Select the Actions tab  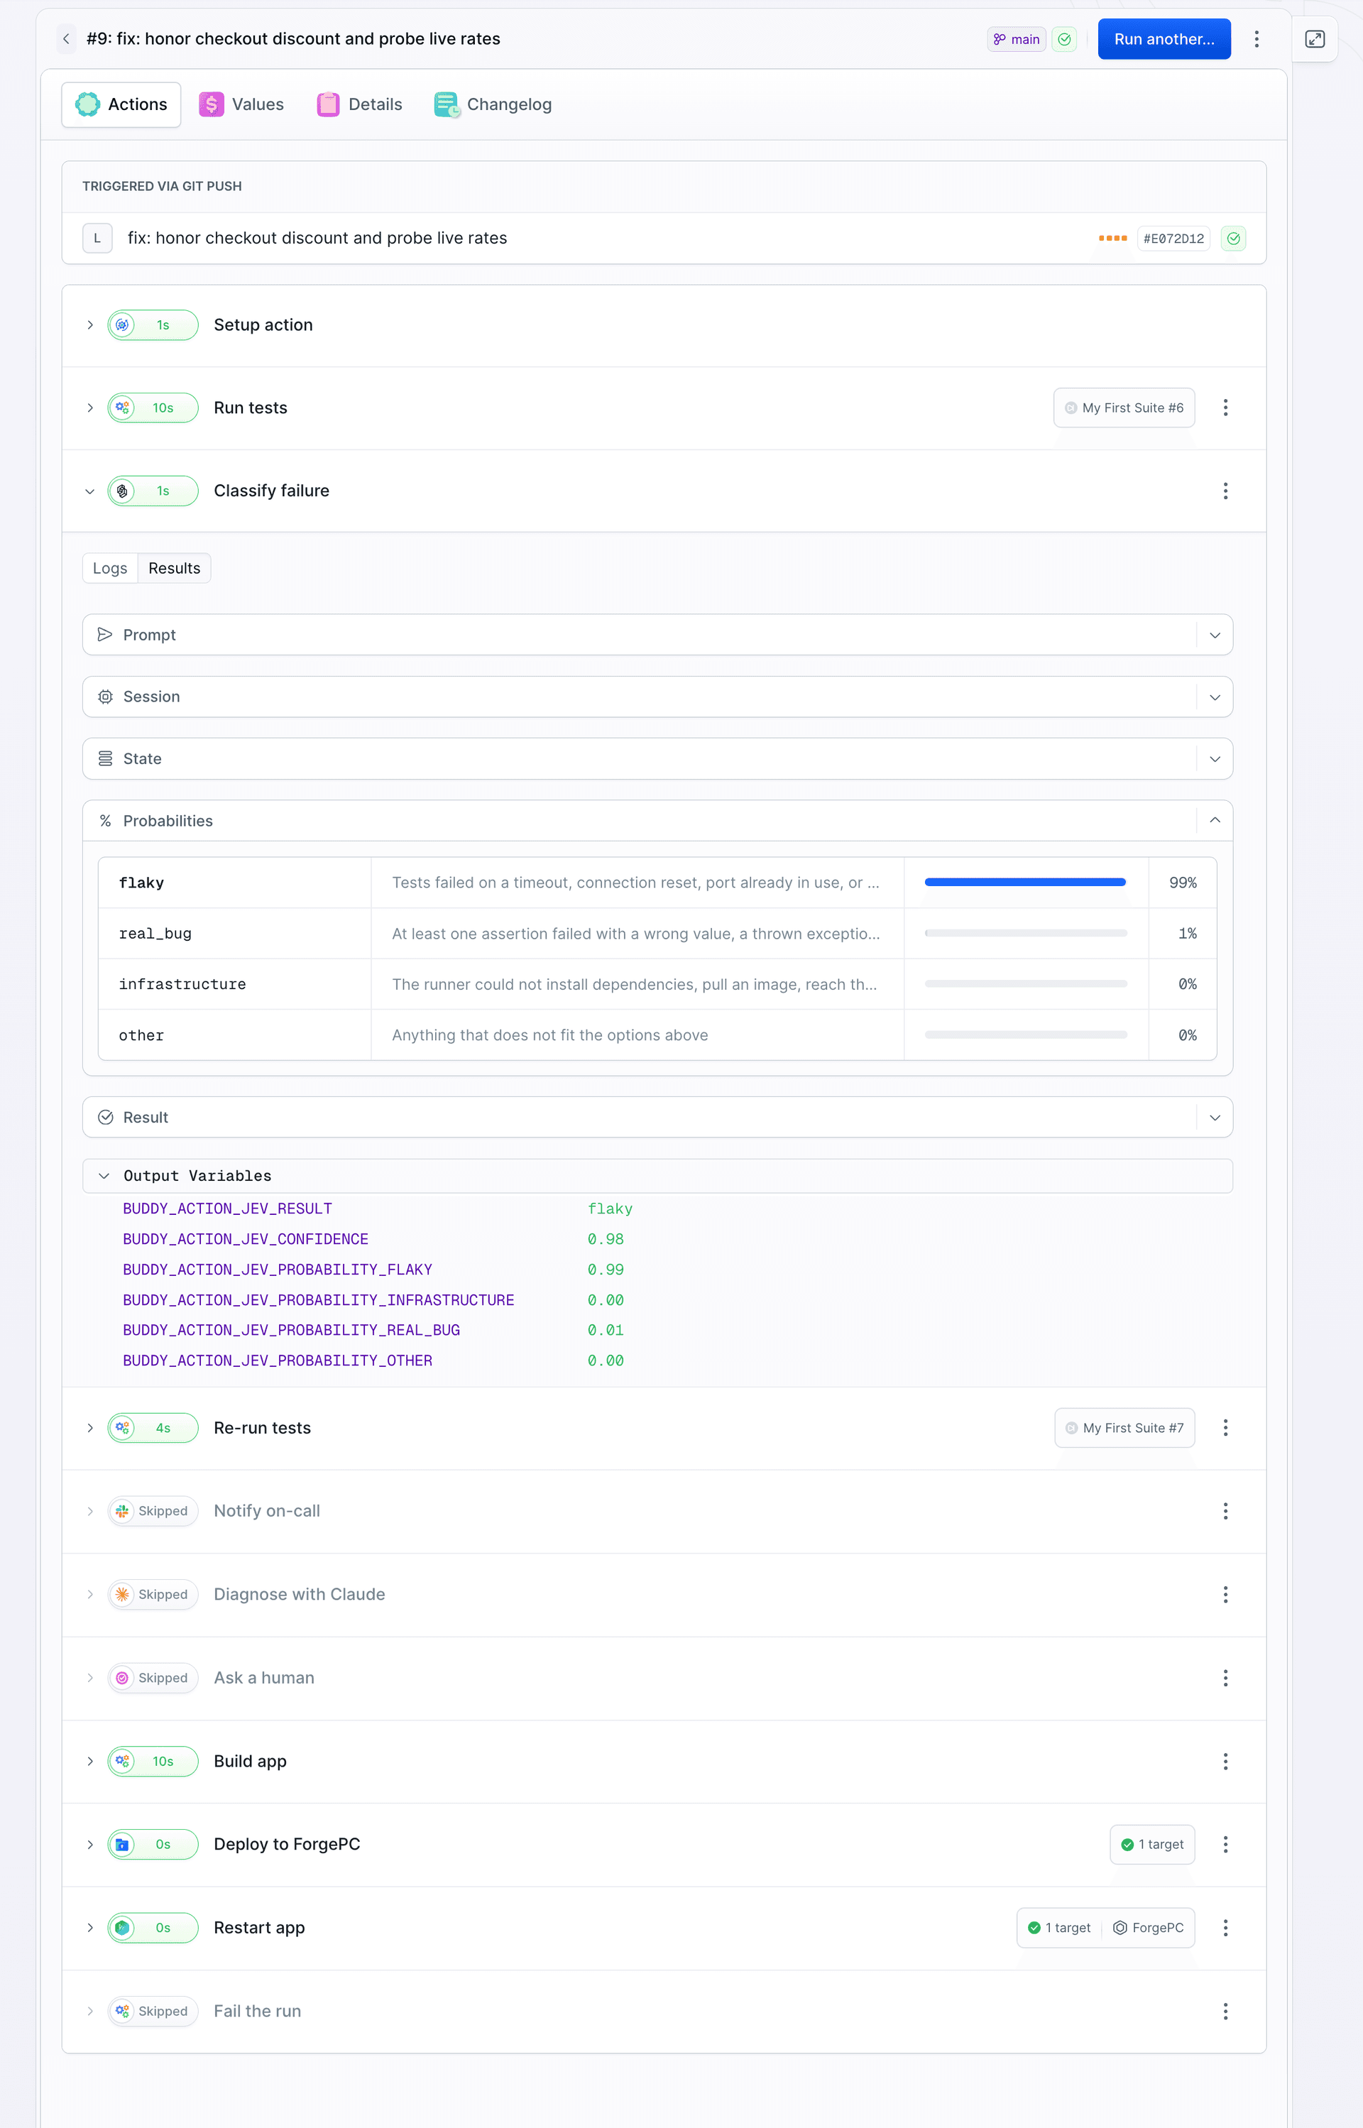[121, 104]
